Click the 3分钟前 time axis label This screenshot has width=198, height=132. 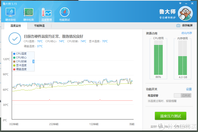tap(14, 124)
